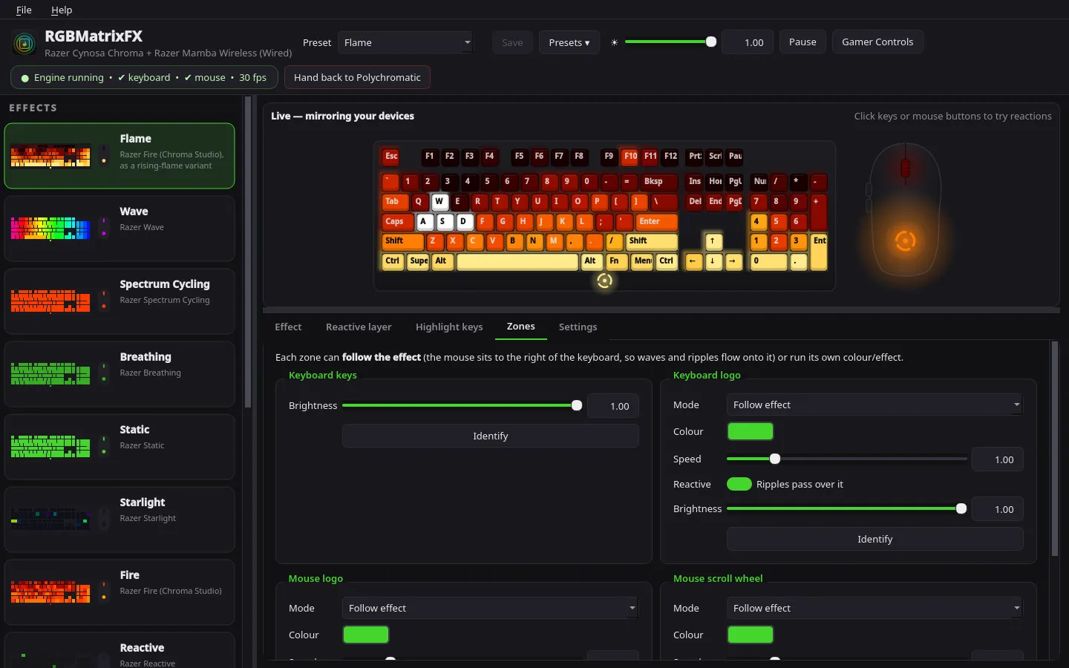Click Keyboard keys Brightness value field

tap(614, 406)
